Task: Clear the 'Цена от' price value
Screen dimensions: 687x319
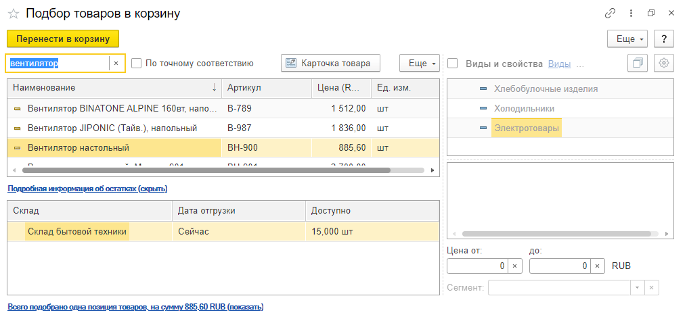Action: click(514, 266)
